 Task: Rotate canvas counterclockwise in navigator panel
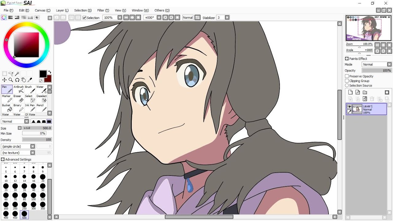(377, 51)
